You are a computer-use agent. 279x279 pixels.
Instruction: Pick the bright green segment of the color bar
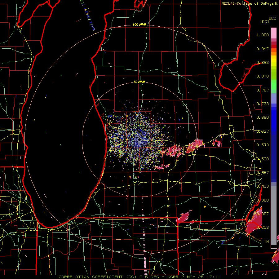[274, 85]
